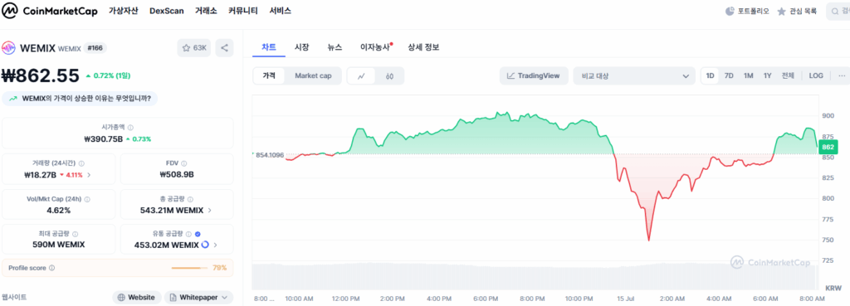Toggle LOG scale on chart

point(816,75)
